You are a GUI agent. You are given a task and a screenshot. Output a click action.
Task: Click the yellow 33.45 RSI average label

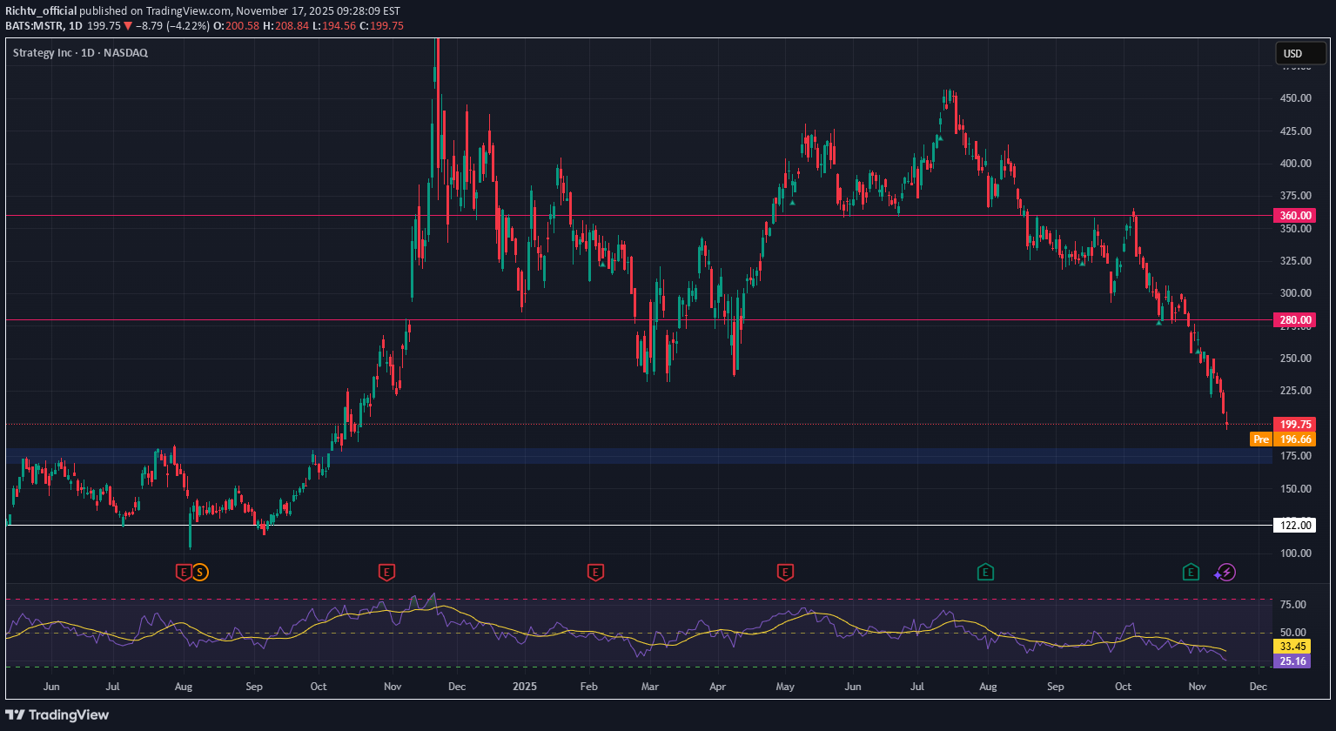(1294, 646)
